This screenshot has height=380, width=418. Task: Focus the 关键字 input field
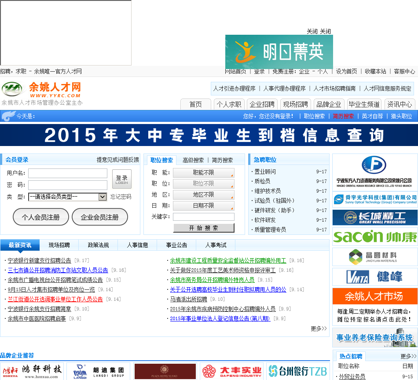pos(204,217)
